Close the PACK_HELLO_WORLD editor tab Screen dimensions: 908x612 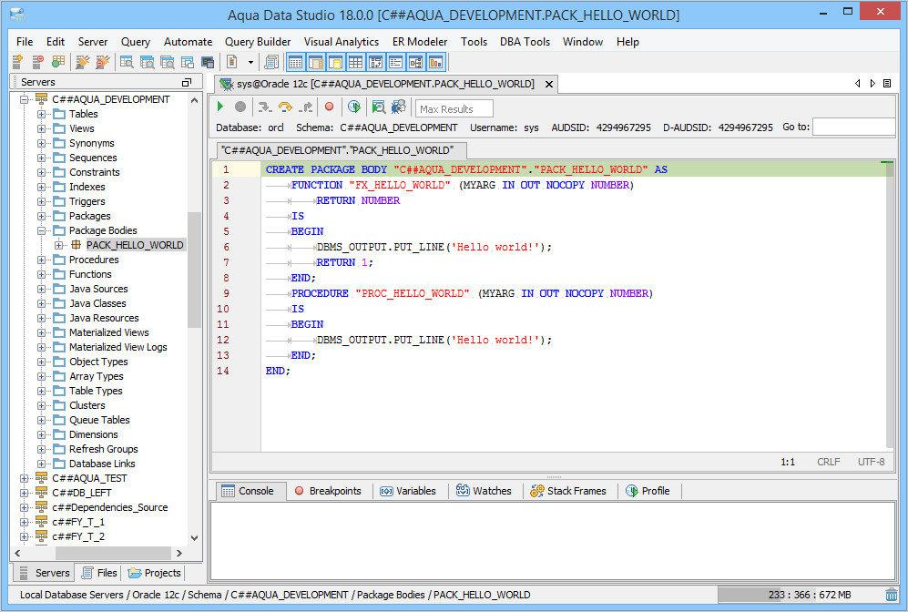tap(548, 84)
